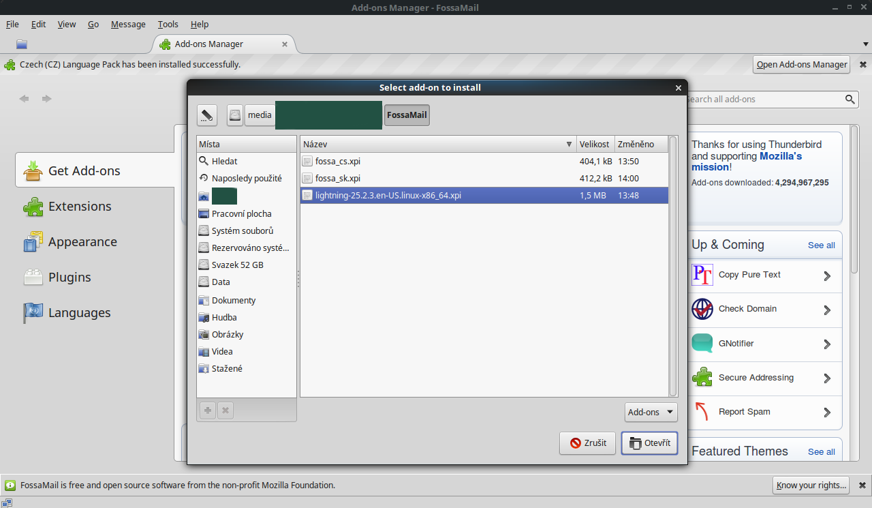Click the Hudba folder icon
Viewport: 872px width, 508px height.
[204, 317]
